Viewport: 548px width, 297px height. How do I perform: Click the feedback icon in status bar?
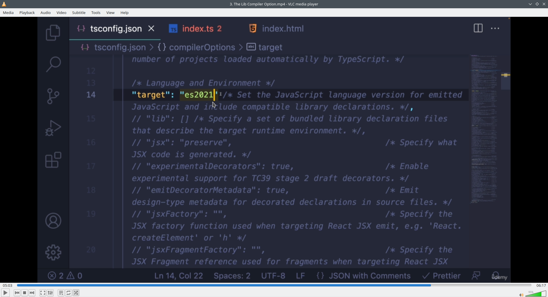tap(476, 276)
